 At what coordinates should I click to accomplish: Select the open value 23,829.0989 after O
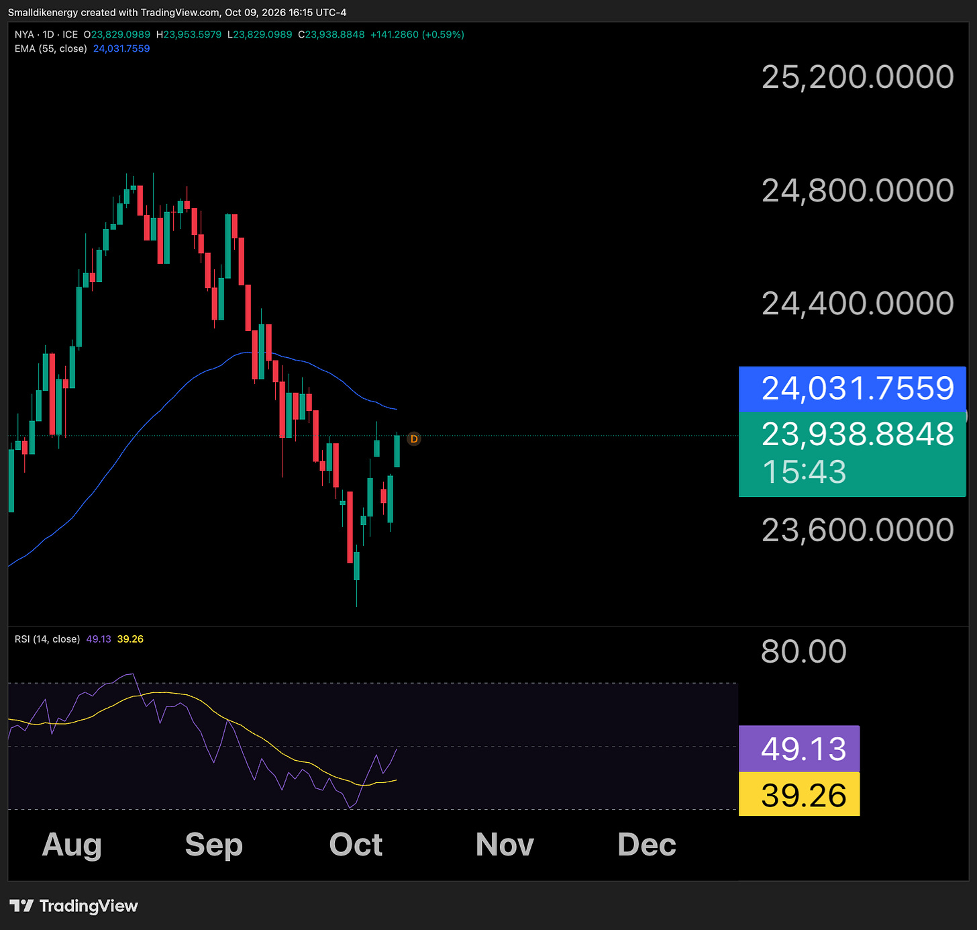click(121, 34)
